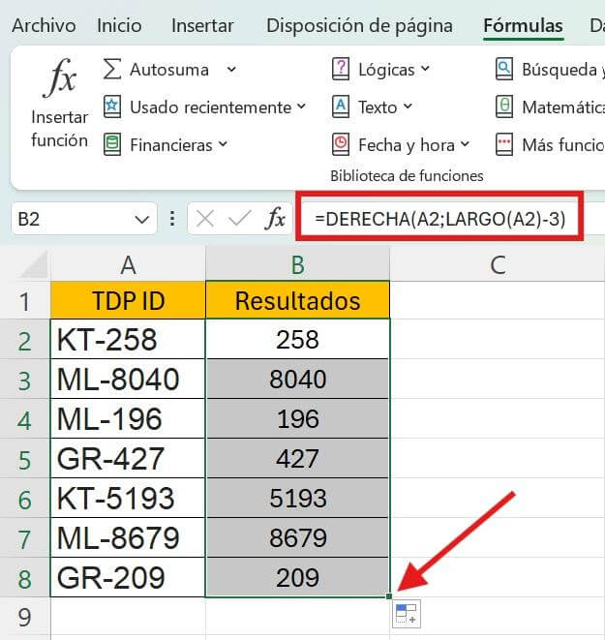Screen dimensions: 605x640
Task: Select result cell showing 8679
Action: tap(298, 537)
